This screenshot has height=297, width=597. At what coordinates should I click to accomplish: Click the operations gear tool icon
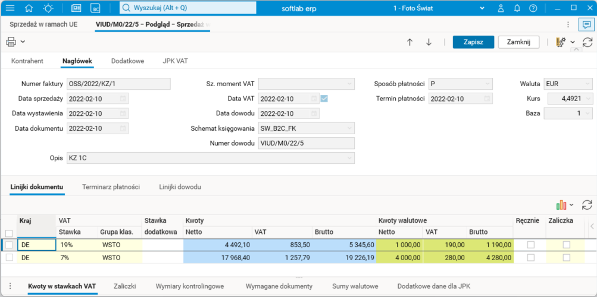point(561,42)
